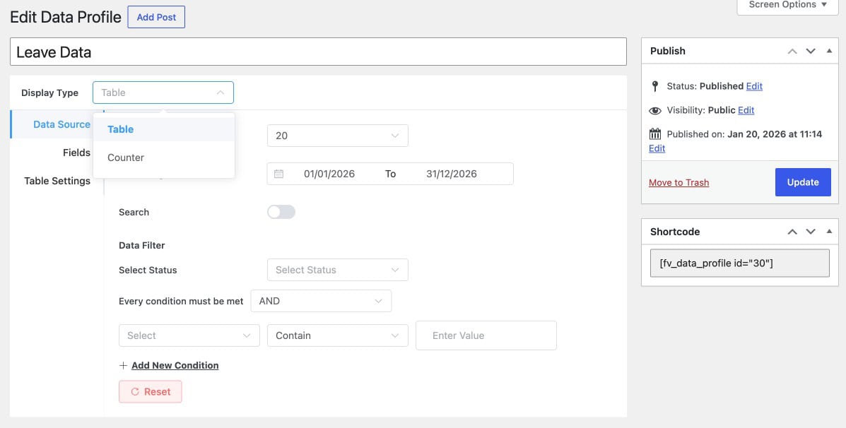Collapse the Shortcode panel with triangle toggle

(x=829, y=231)
